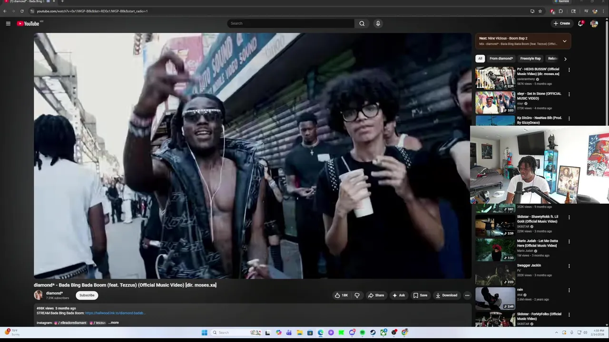Click the browser address bar URL
Viewport: 609px width, 342px height.
click(92, 11)
